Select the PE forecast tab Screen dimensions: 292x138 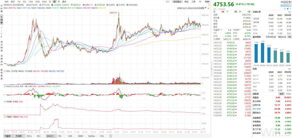[290, 37]
